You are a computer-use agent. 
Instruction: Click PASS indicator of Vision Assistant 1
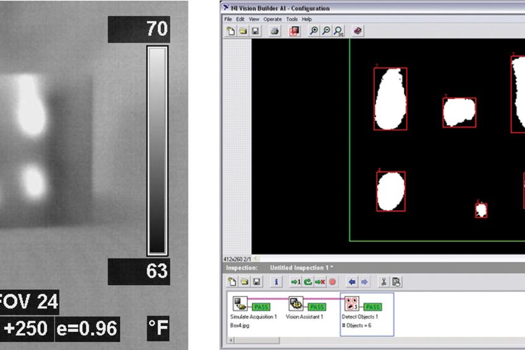(x=317, y=307)
